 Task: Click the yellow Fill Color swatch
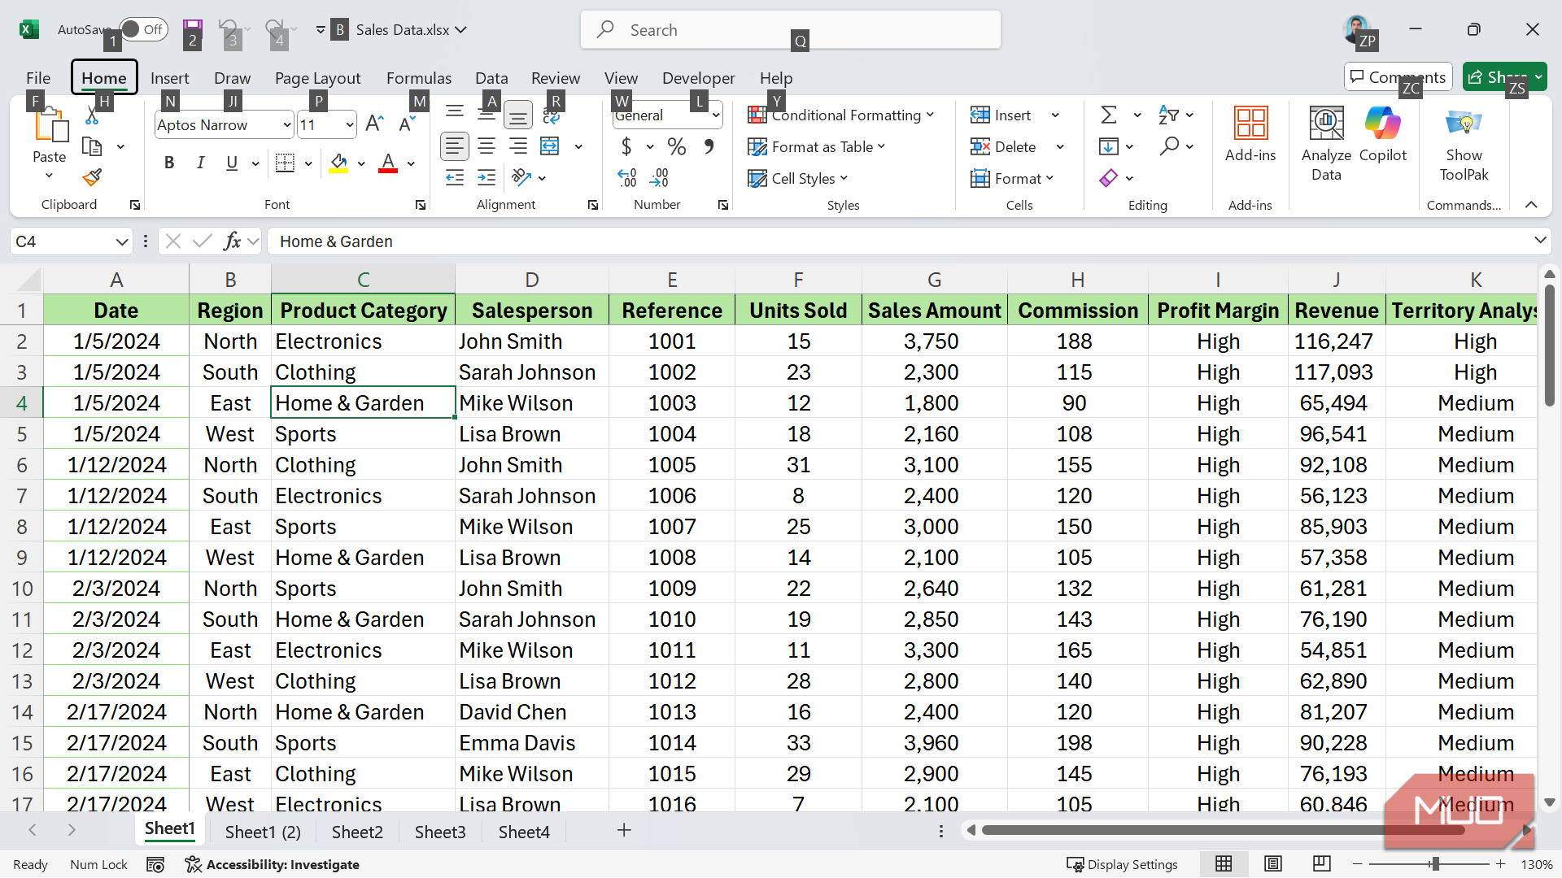coord(339,163)
